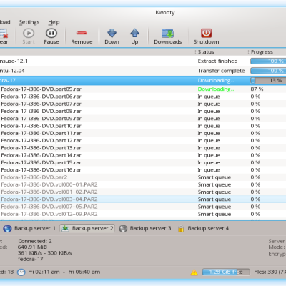
Task: Click the Fri 06:40 am time text
Action: pyautogui.click(x=84, y=272)
